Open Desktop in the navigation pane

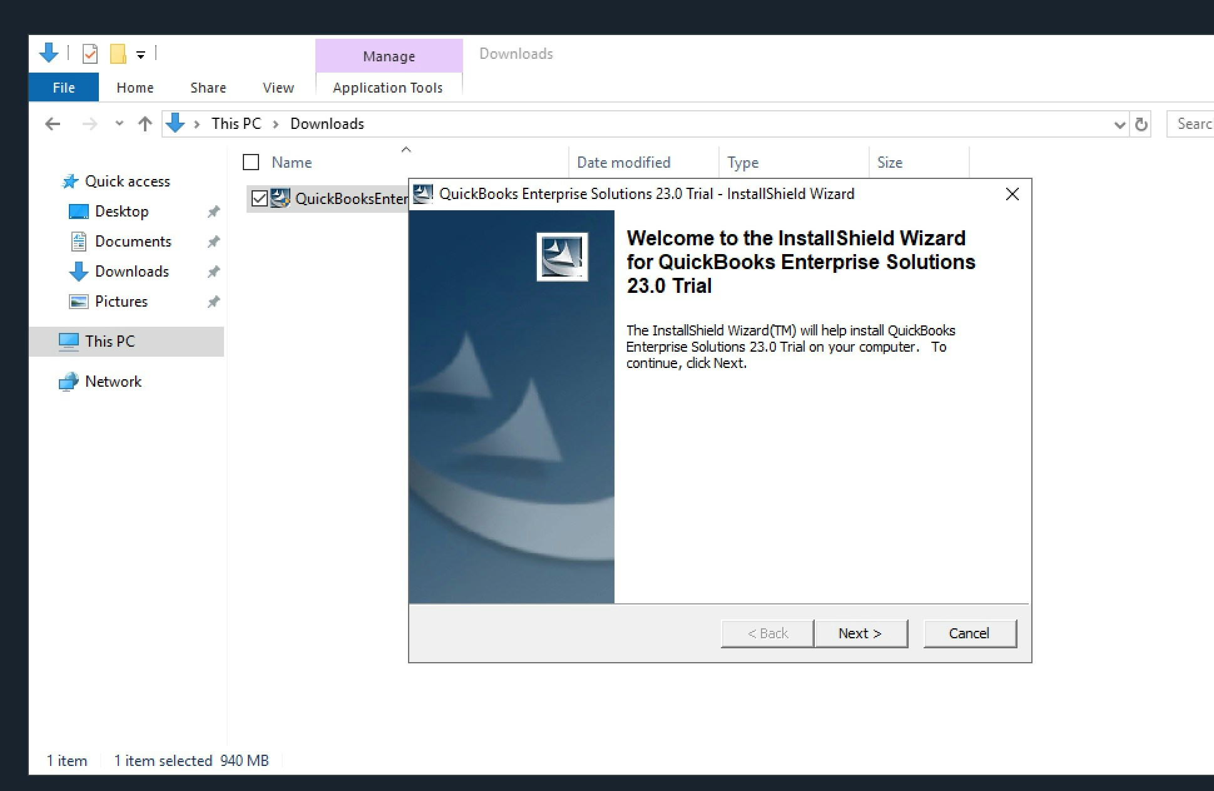pyautogui.click(x=121, y=212)
